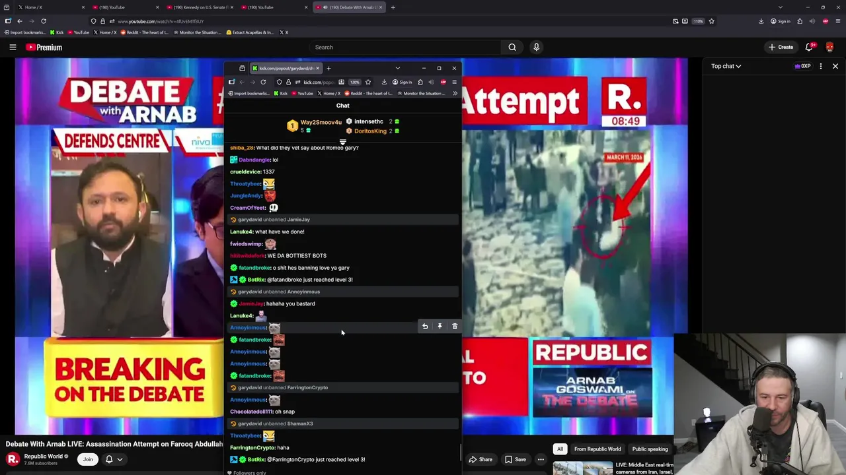The height and width of the screenshot is (475, 846).
Task: Open the Kick bookmark in main bookmarks bar
Action: 57,32
